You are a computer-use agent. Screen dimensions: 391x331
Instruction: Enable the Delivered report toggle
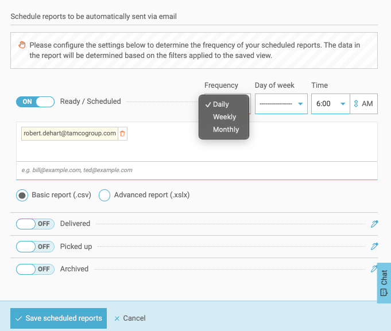(x=35, y=224)
